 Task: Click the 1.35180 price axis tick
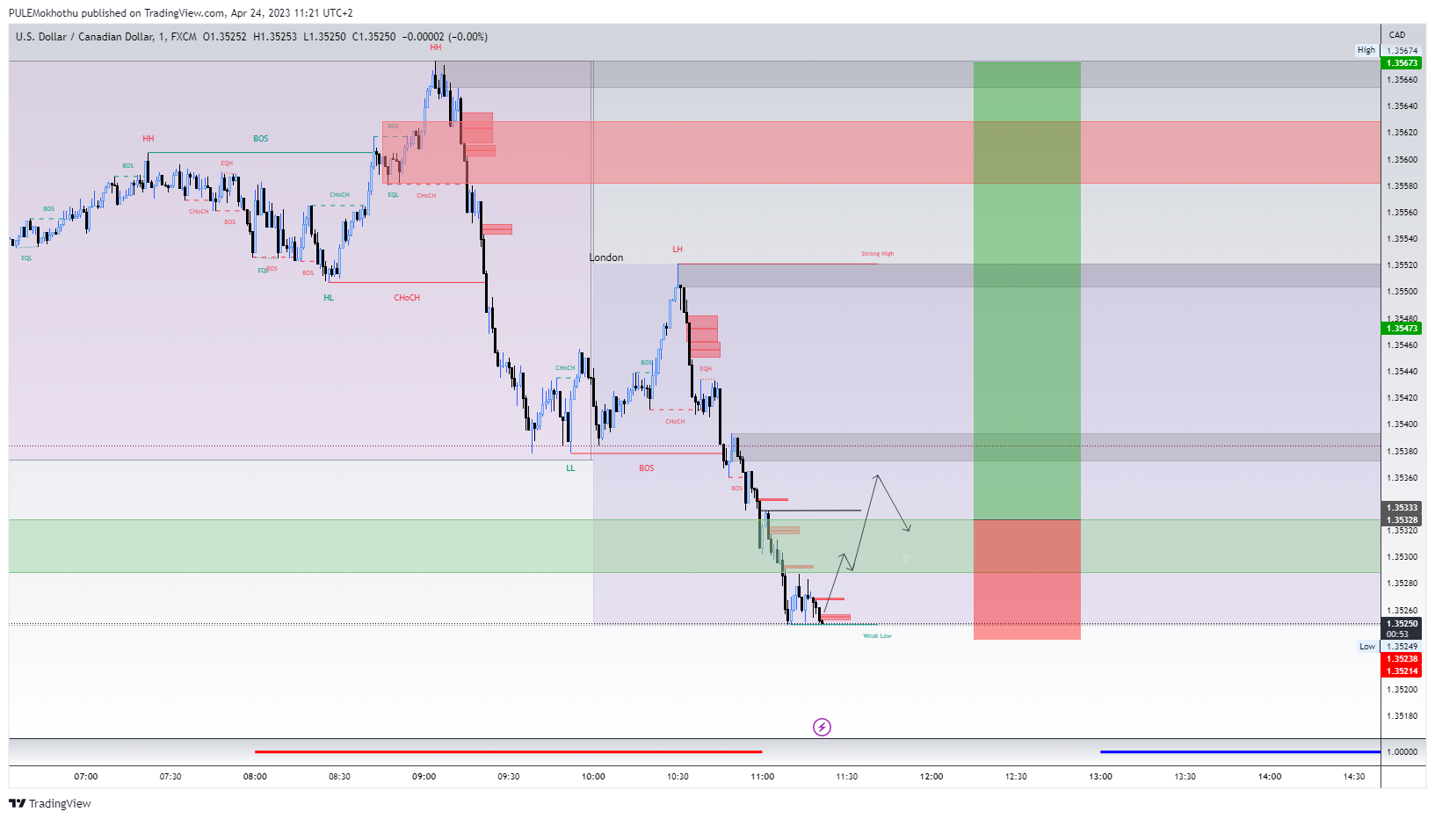(1402, 716)
